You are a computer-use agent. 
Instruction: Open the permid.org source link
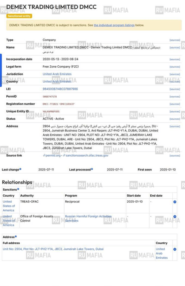[x=53, y=156]
